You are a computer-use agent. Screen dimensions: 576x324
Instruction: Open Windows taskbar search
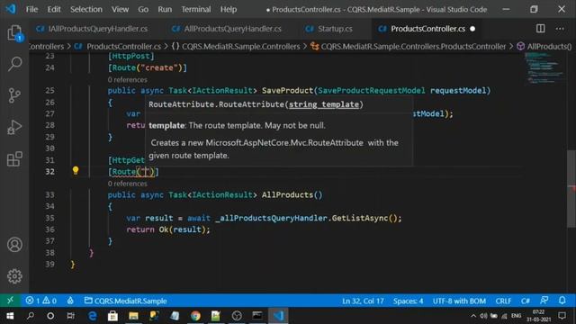[x=31, y=316]
